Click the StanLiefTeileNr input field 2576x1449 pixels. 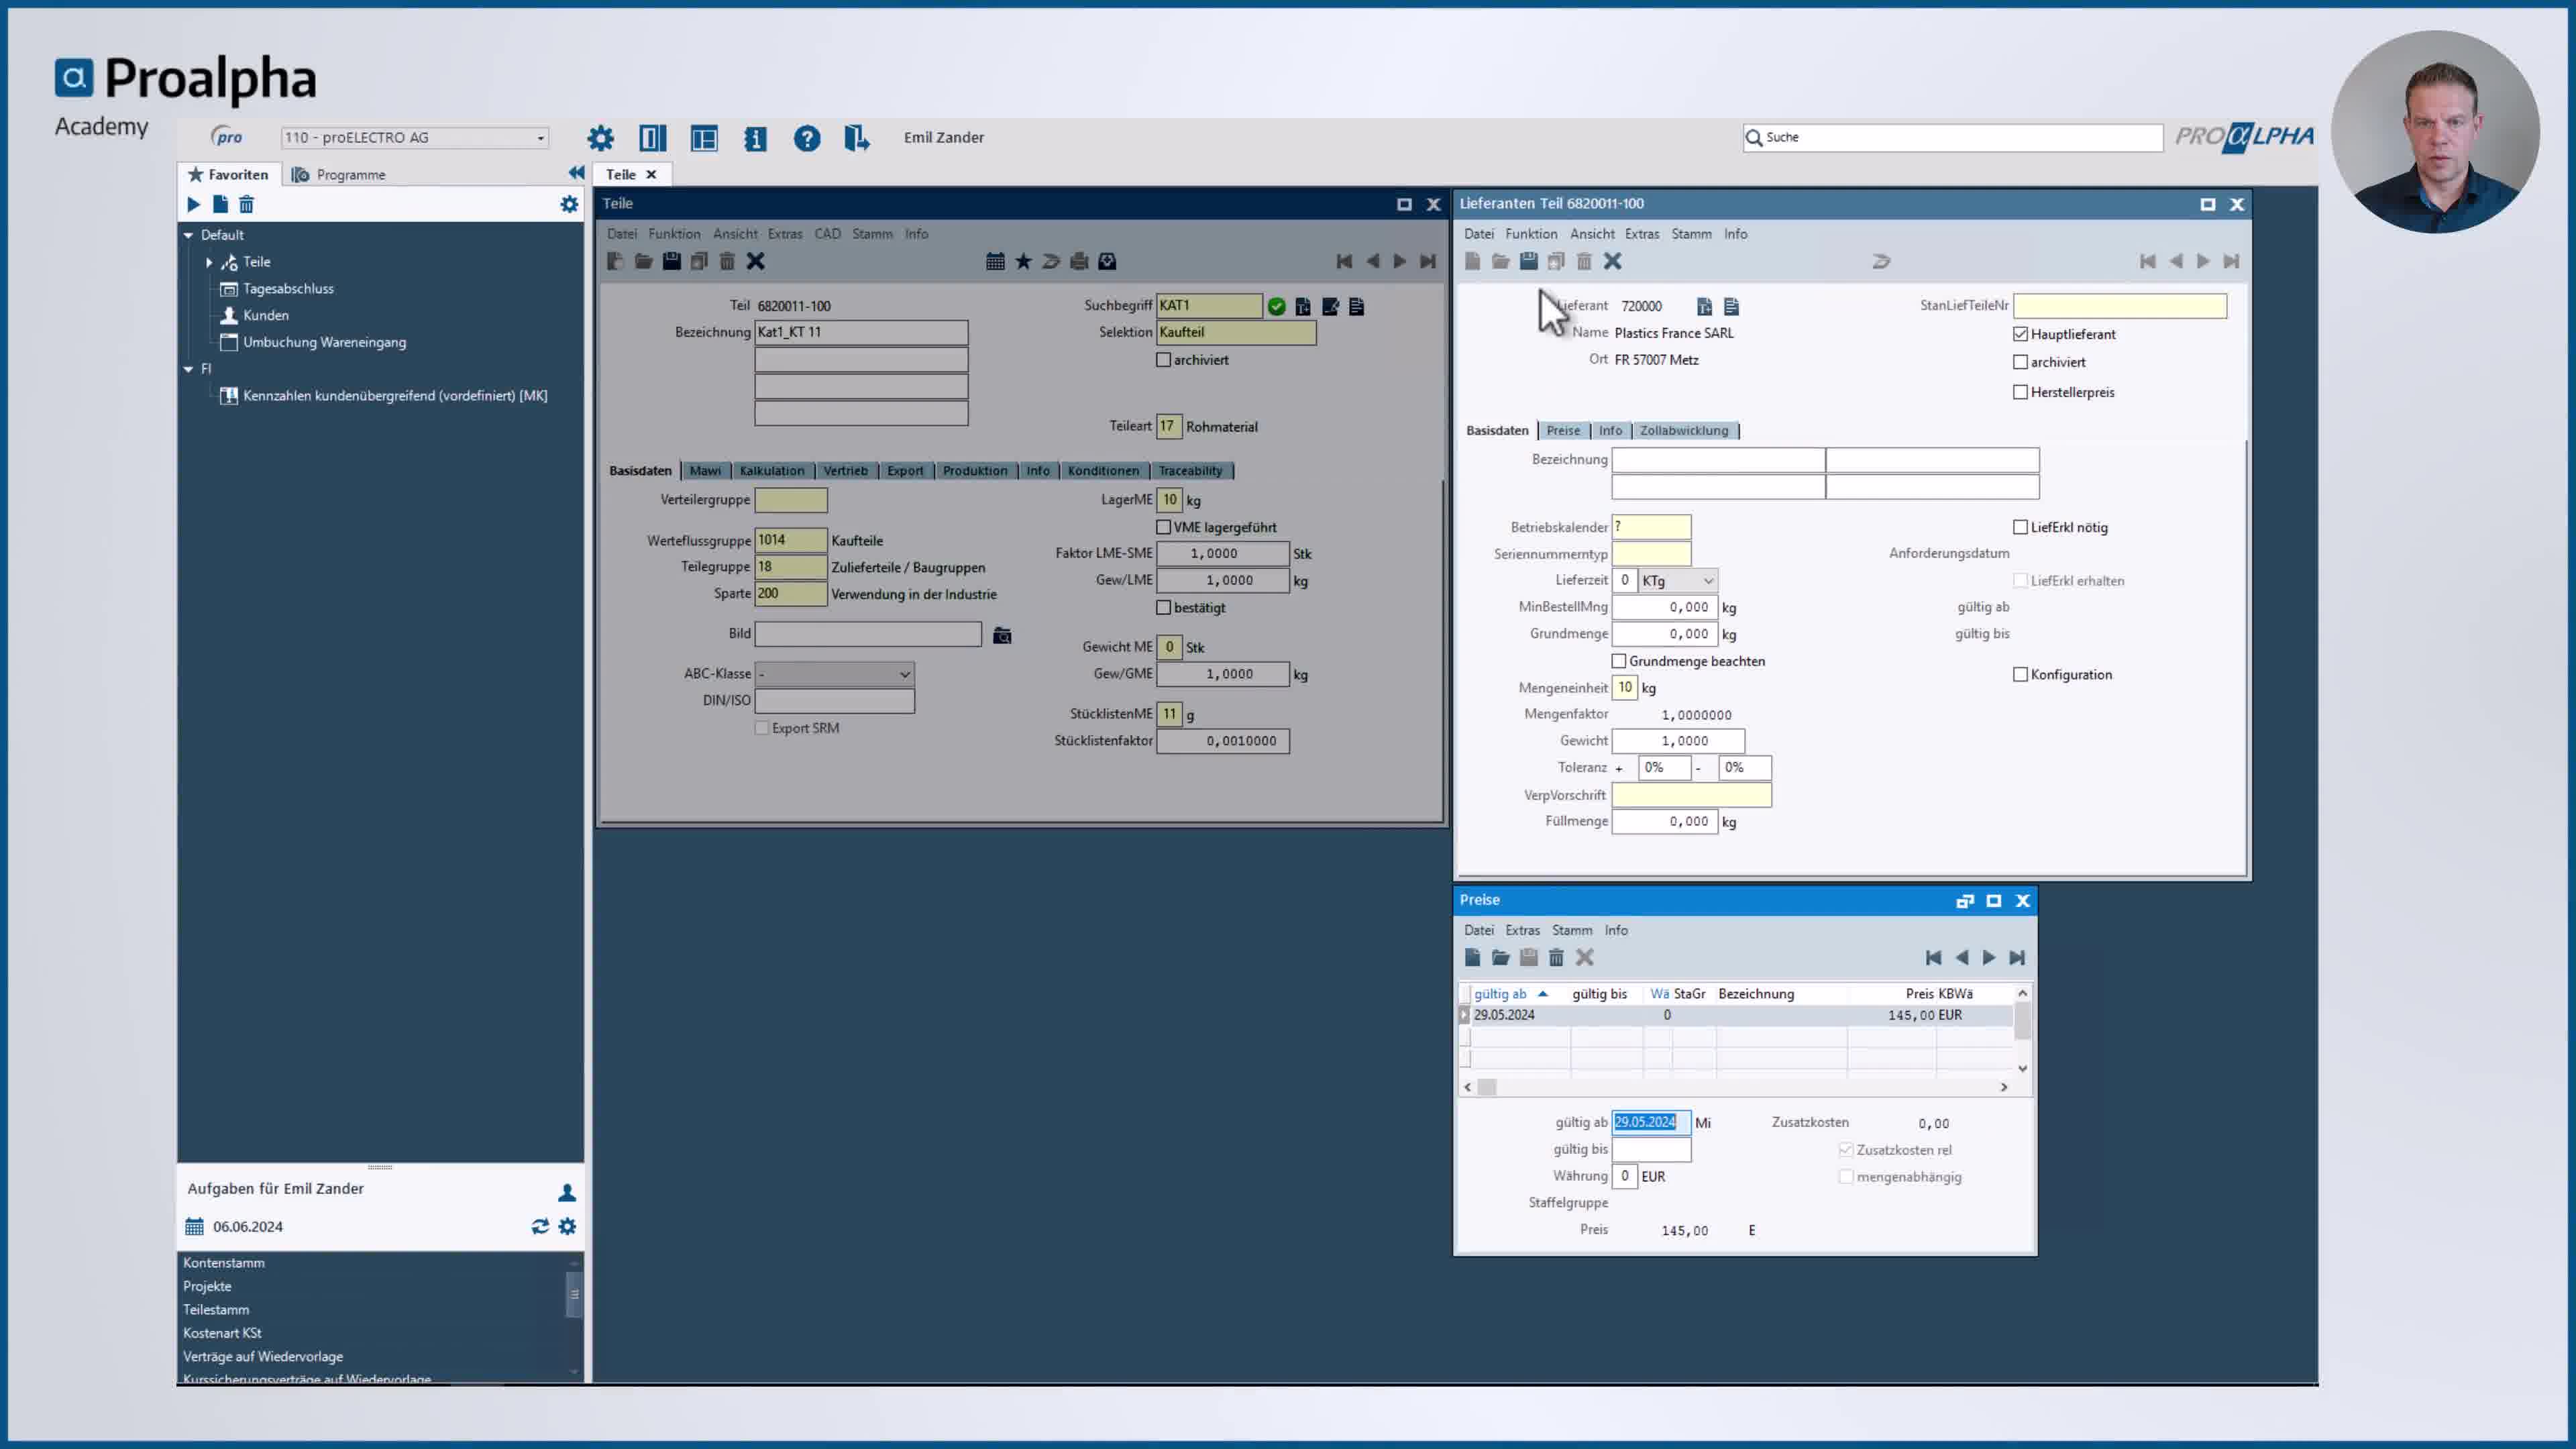point(2120,305)
